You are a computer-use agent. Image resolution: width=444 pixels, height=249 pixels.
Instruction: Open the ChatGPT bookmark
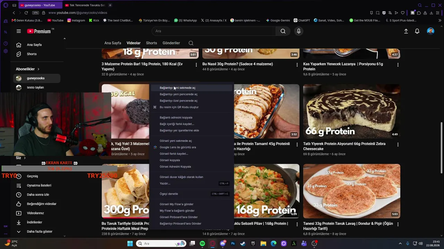pos(302,20)
